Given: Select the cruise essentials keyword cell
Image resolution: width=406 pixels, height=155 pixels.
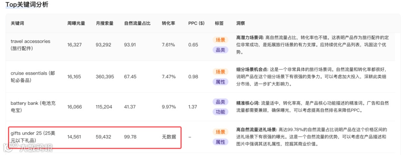Looking at the screenshot, I should 33,77.
